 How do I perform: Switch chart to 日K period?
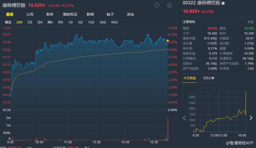tap(40, 22)
